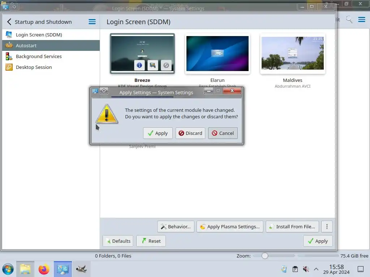Discard changes in the Apply Settings dialog
This screenshot has height=277, width=370.
coord(190,133)
